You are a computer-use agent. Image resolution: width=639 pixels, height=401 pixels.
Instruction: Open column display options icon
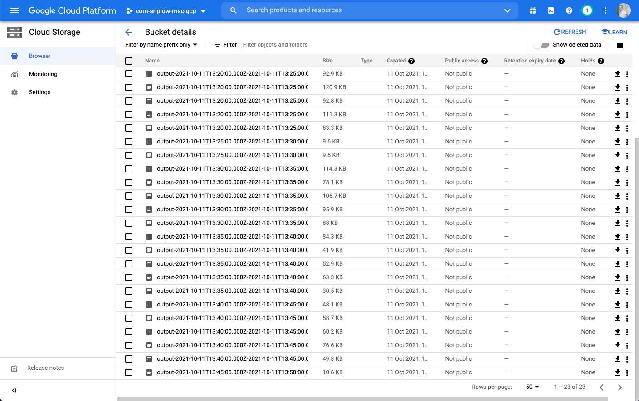[620, 45]
